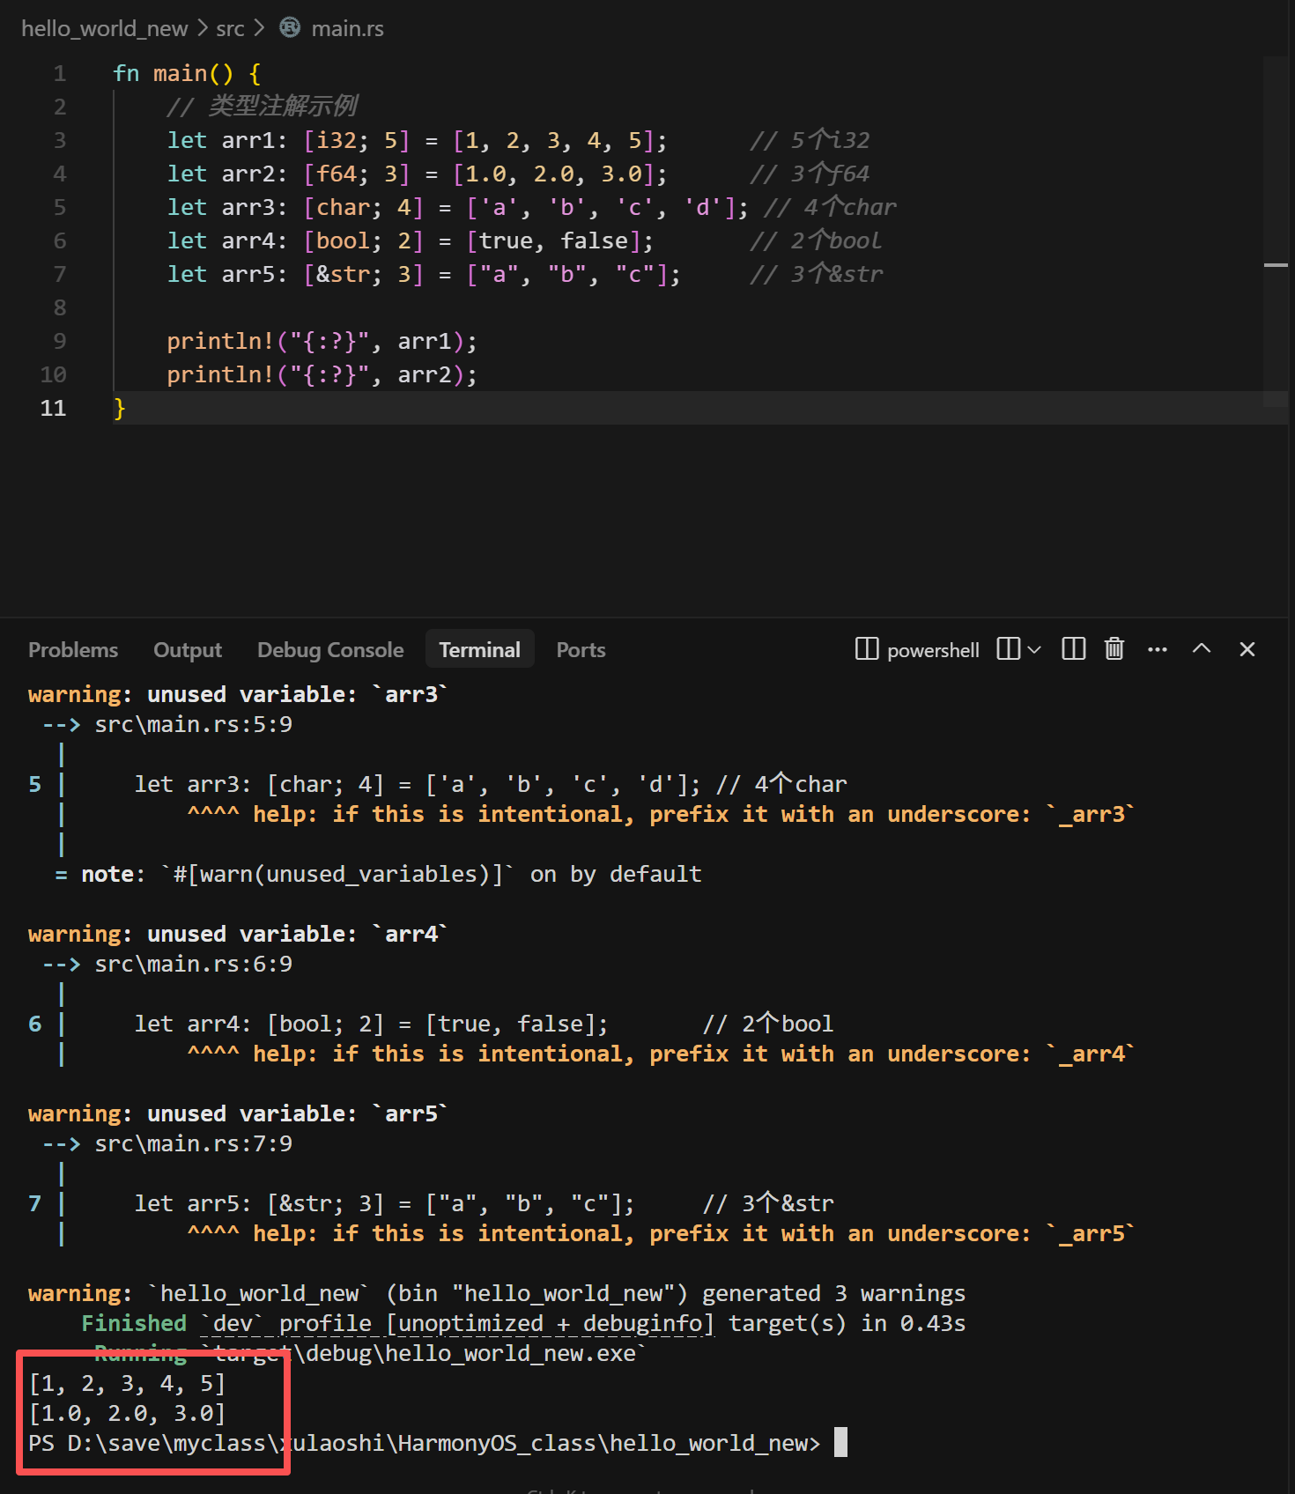Click line number 11 in the gutter
Viewport: 1295px width, 1494px height.
[x=53, y=408]
